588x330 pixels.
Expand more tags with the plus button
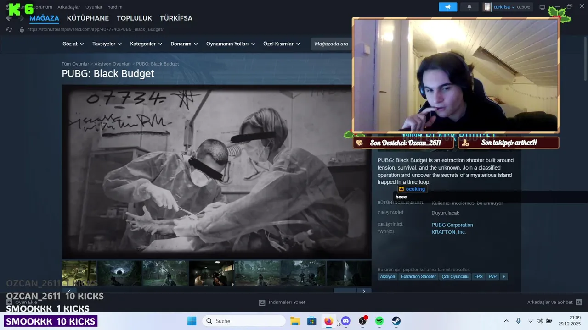[504, 277]
